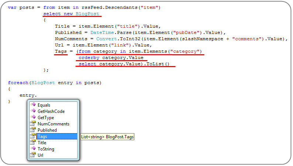This screenshot has width=293, height=166.
Task: Click the Published property icon
Action: pyautogui.click(x=33, y=129)
